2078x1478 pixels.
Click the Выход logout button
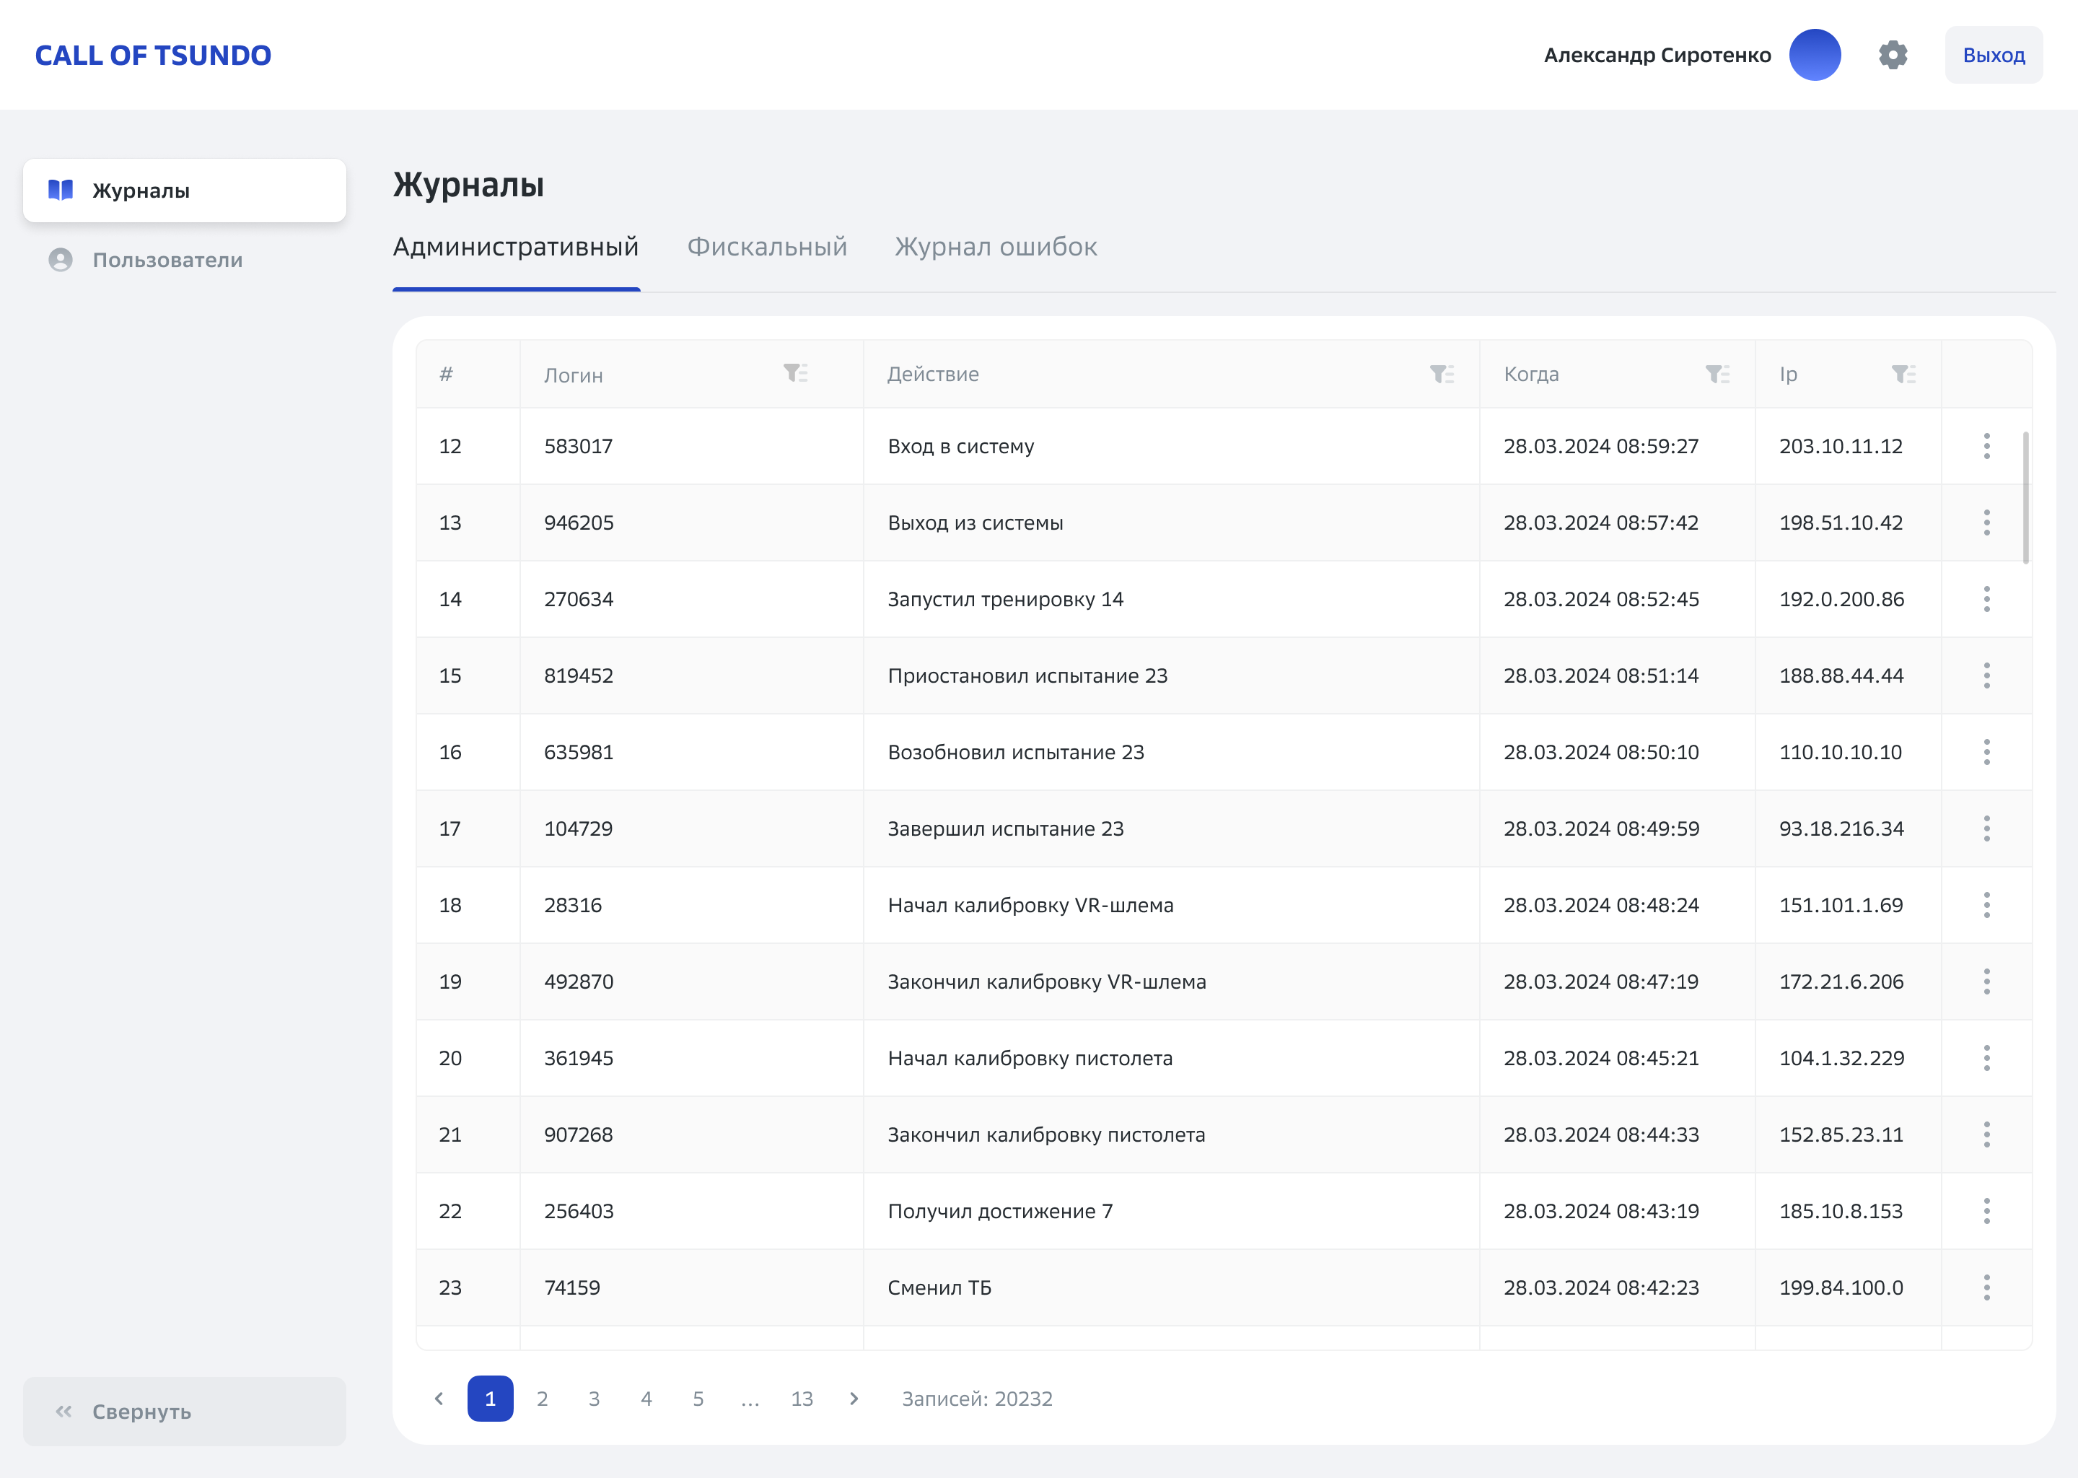1992,56
